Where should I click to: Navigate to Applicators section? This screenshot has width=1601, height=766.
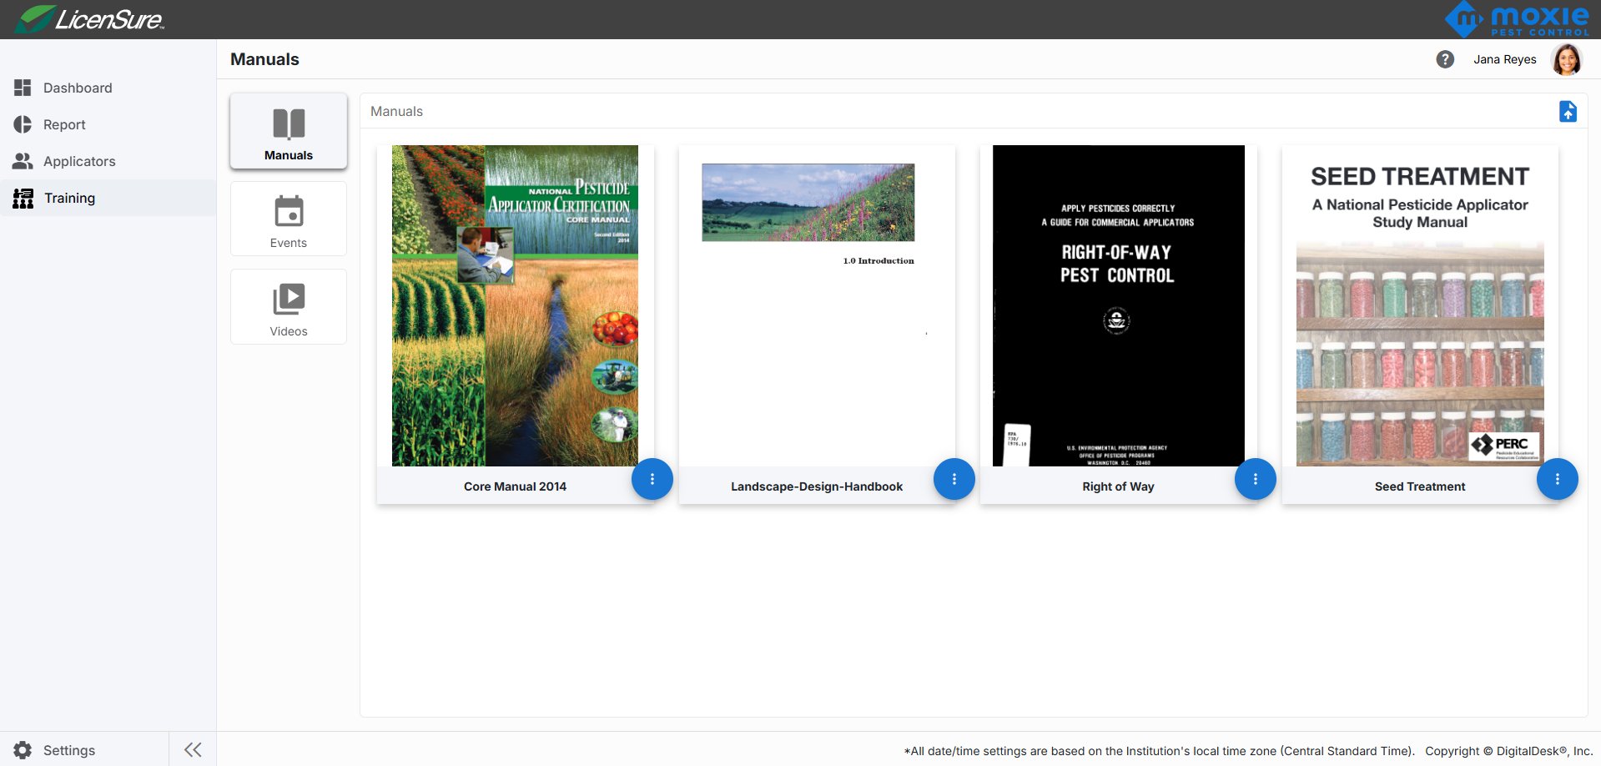click(79, 161)
